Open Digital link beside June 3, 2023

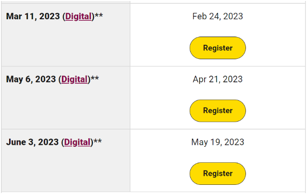click(x=77, y=142)
